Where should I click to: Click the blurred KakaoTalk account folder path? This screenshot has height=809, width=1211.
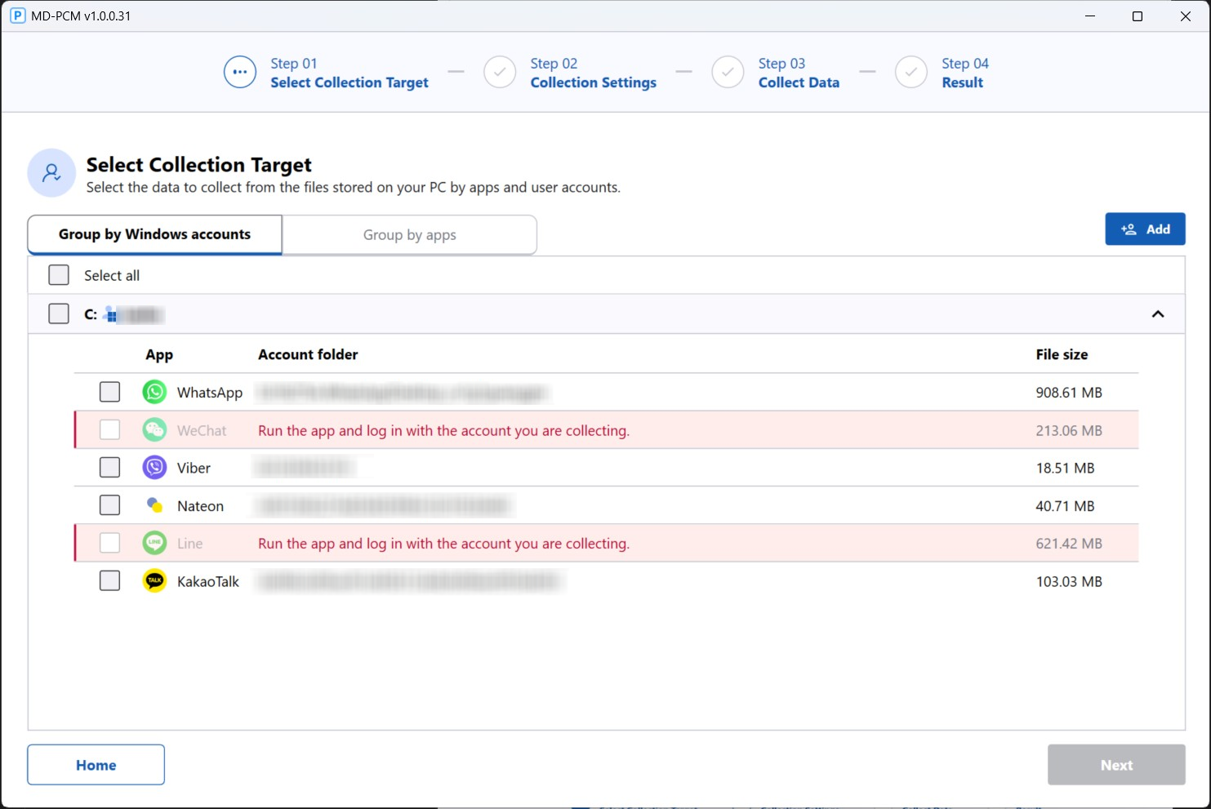tap(410, 581)
